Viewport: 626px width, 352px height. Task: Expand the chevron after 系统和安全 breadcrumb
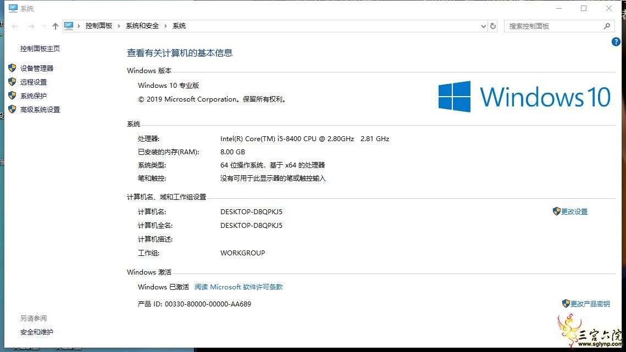165,26
